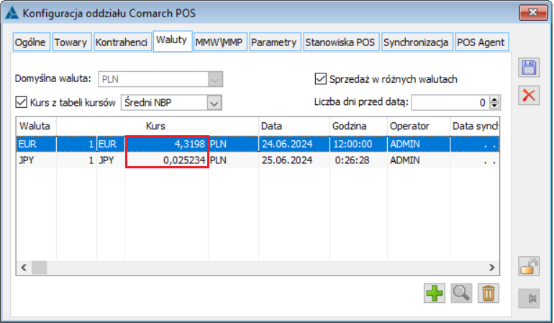Open the POS Agent tab
This screenshot has width=554, height=323.
(x=481, y=42)
